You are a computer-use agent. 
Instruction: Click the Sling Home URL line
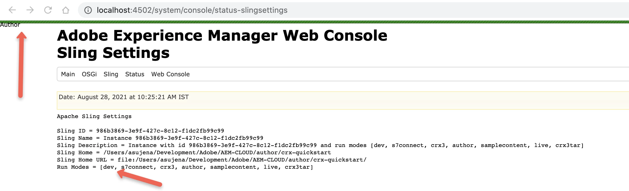212,160
